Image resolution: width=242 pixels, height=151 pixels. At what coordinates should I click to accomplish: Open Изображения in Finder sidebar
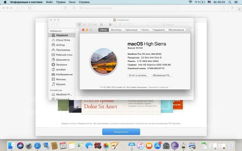click(62, 74)
